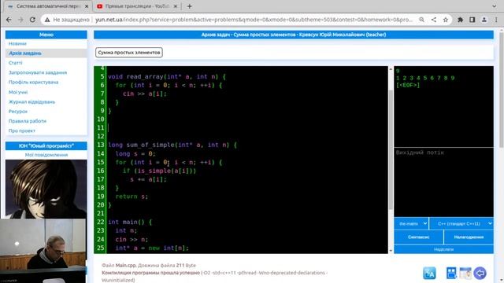Click the Сумма простых элементов button

(129, 53)
